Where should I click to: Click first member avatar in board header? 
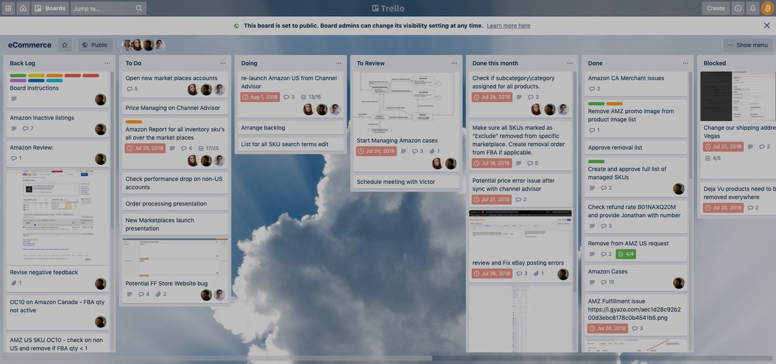127,45
